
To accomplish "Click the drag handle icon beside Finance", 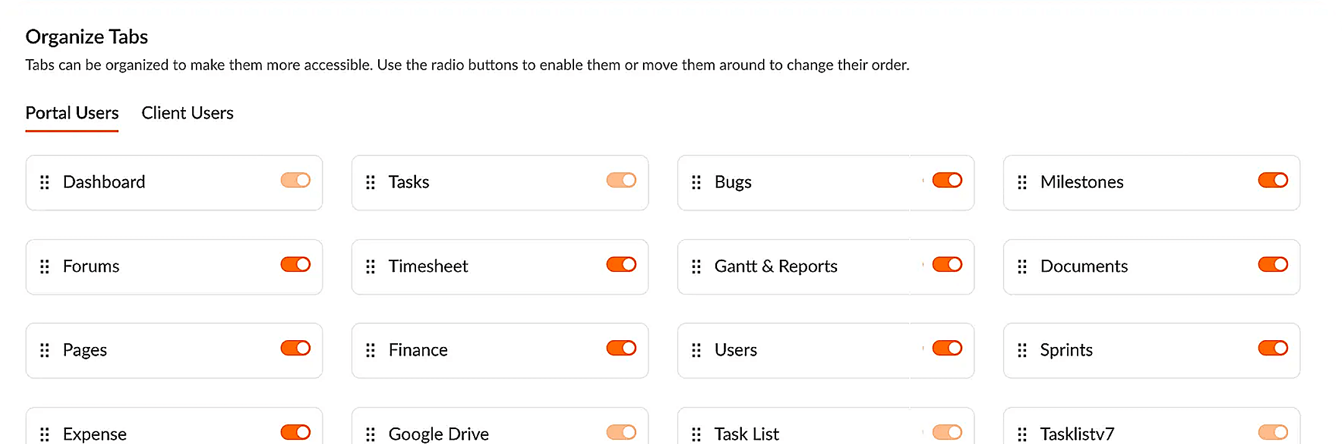I will click(x=371, y=351).
